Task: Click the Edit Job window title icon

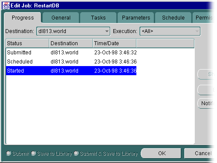Action: coord(6,6)
